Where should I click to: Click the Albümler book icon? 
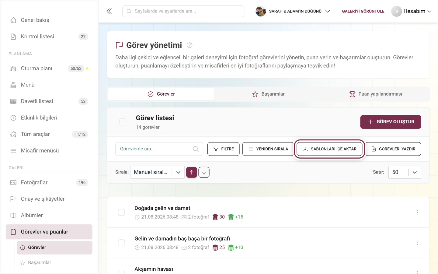[13, 216]
